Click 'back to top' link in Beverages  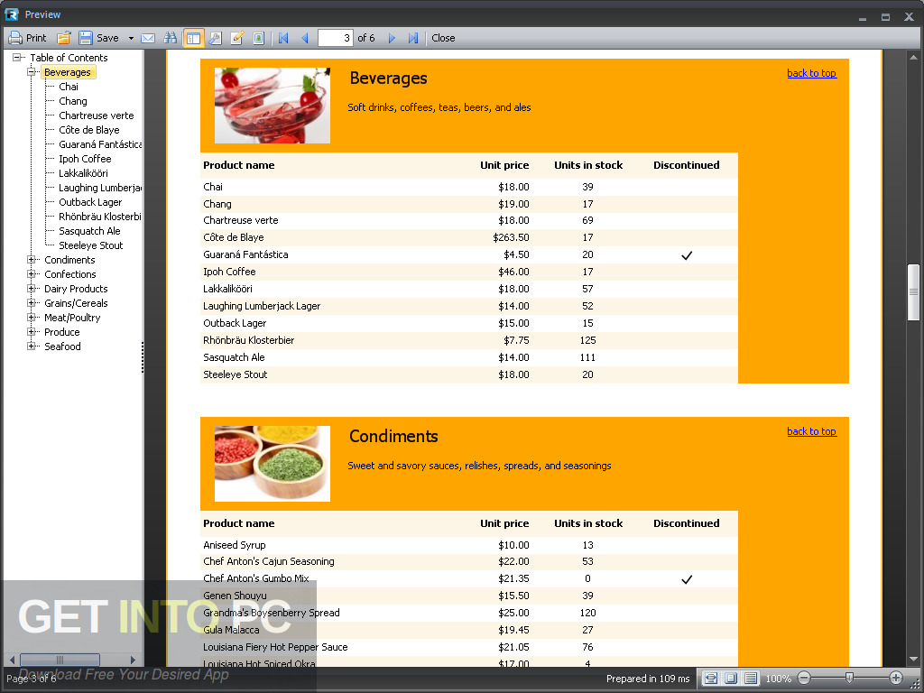[811, 73]
